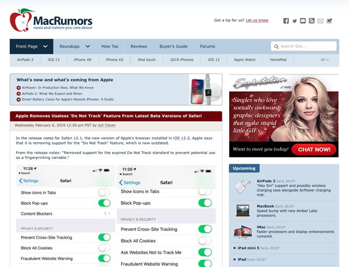Click the Upcoming section header

(244, 168)
